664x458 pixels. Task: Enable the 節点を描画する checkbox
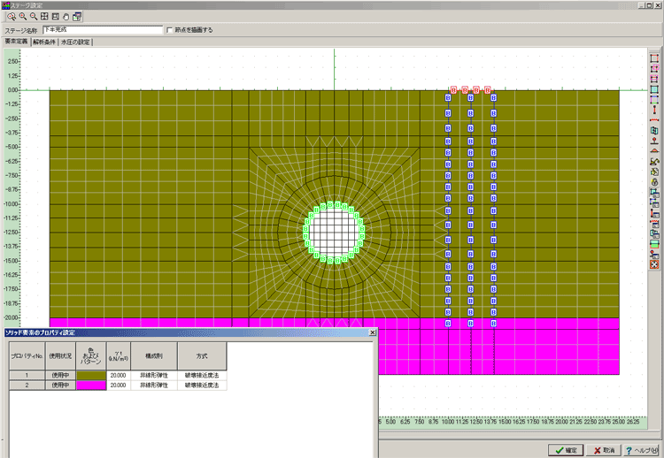pyautogui.click(x=171, y=30)
